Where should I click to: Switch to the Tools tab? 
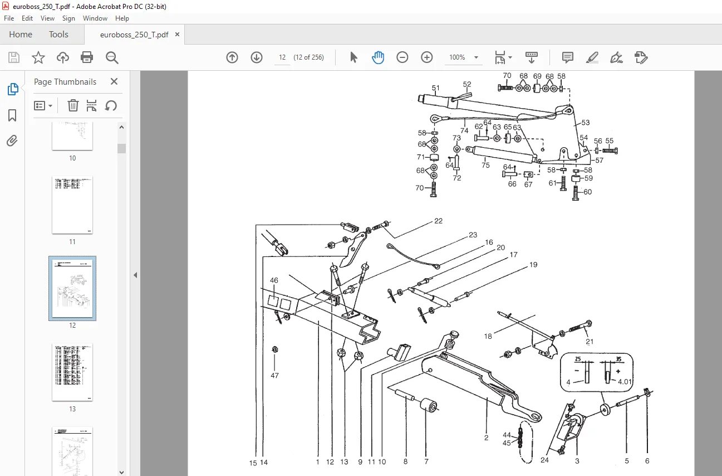58,35
